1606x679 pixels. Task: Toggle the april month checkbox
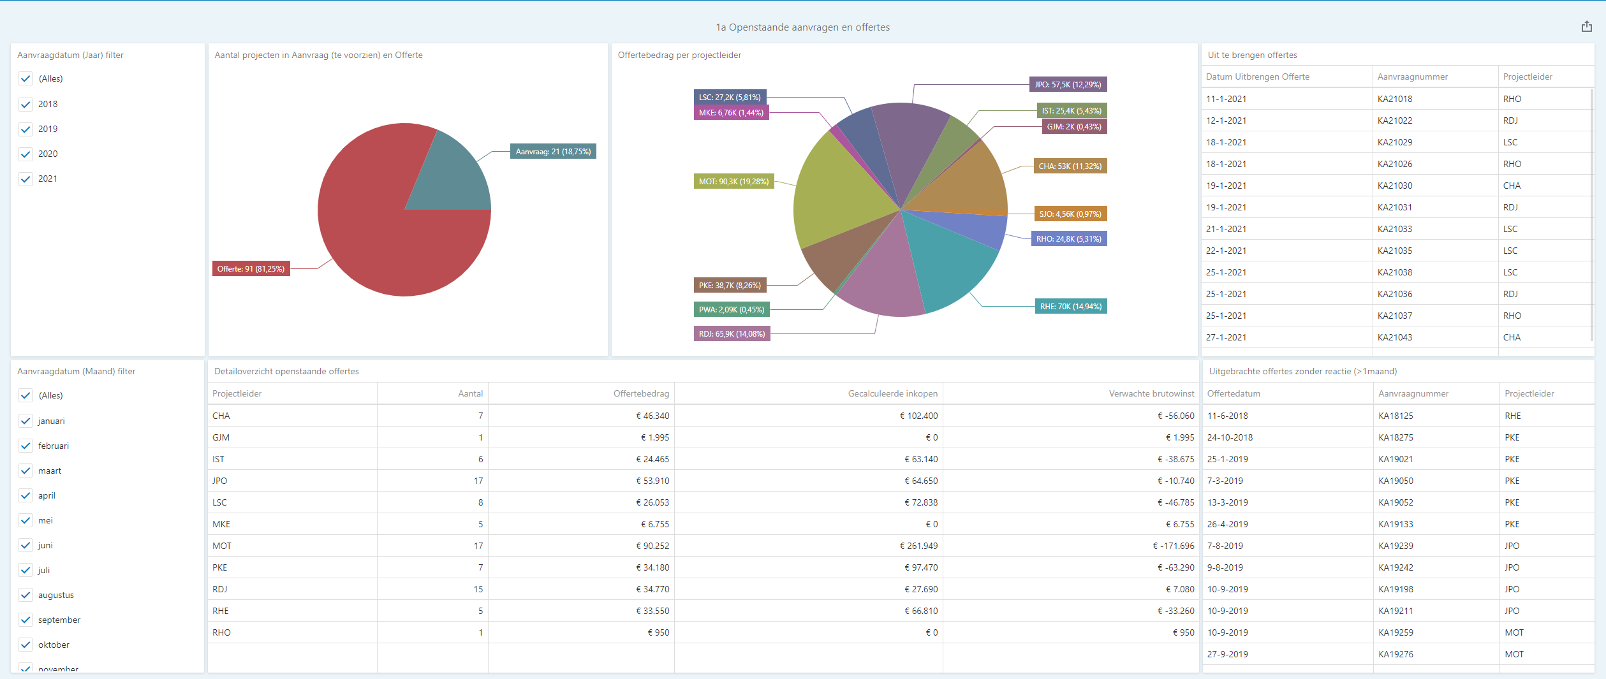tap(26, 495)
